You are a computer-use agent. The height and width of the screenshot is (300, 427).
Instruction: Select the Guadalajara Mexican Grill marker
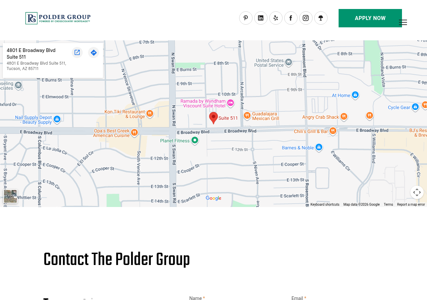click(247, 116)
